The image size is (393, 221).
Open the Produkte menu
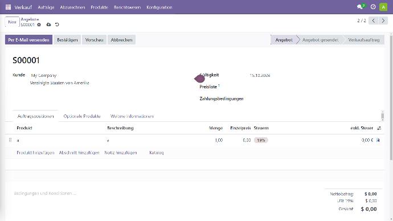99,7
